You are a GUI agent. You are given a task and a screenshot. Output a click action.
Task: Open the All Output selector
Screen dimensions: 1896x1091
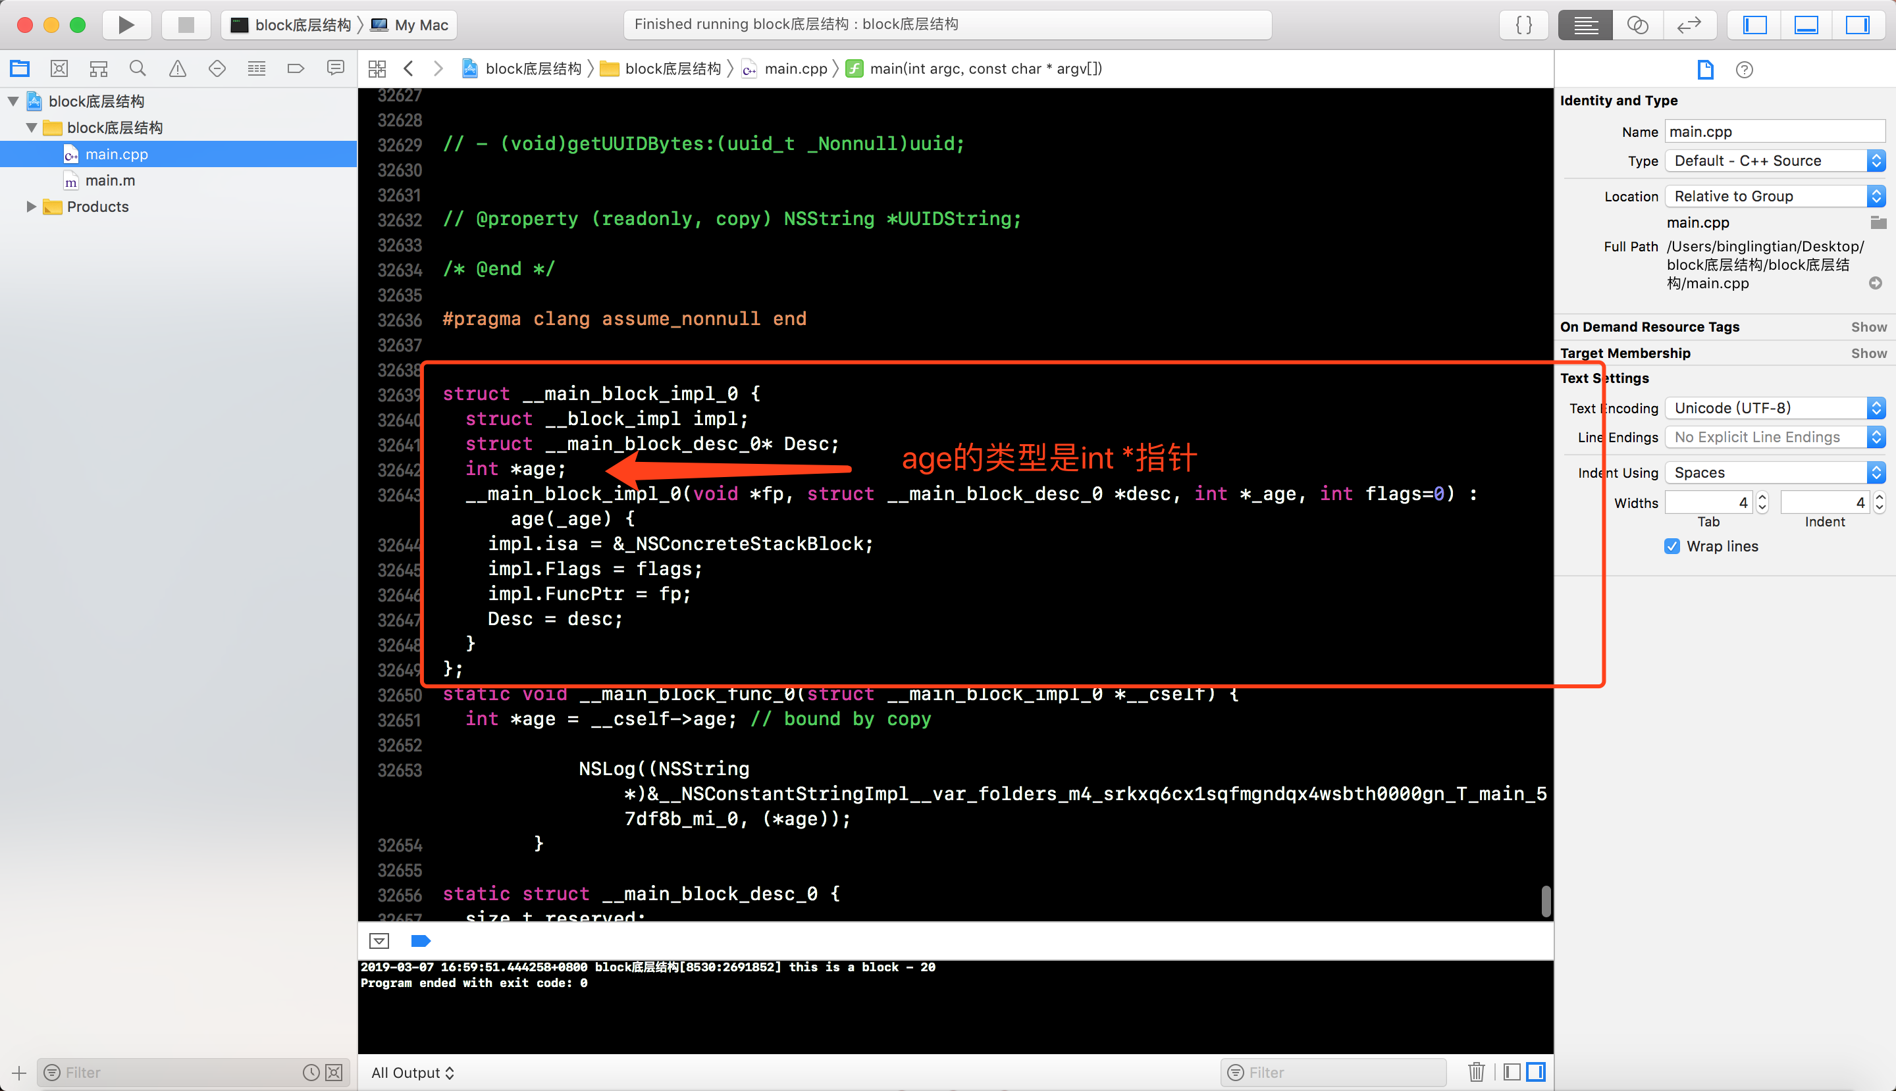(x=412, y=1073)
